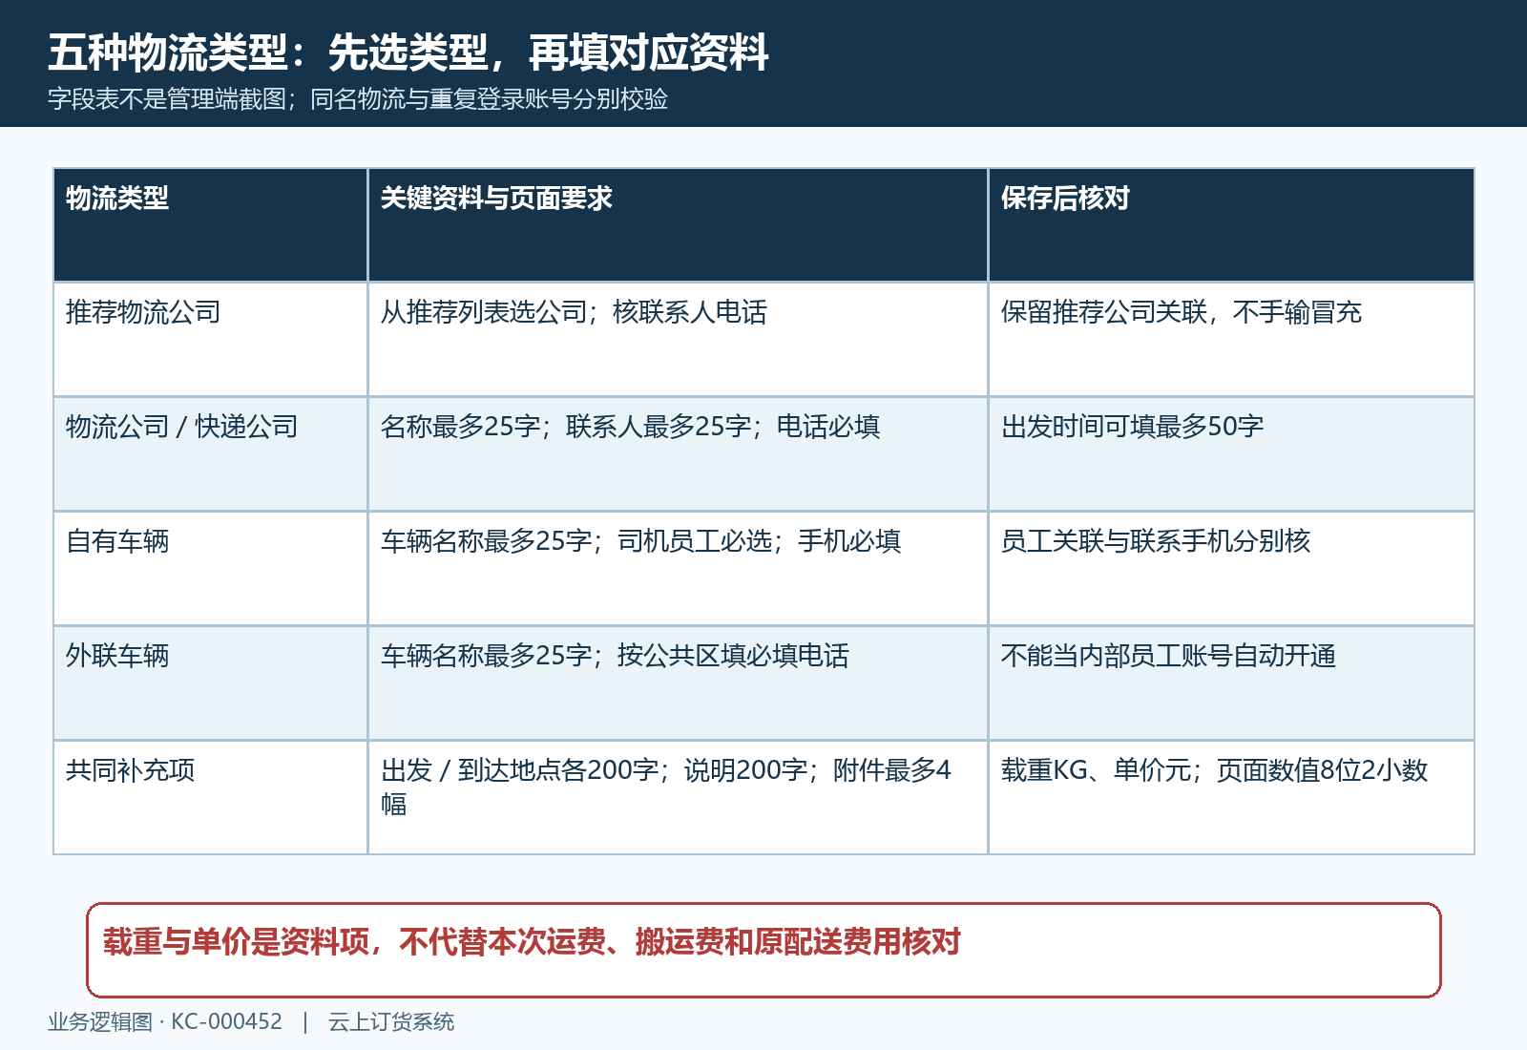The height and width of the screenshot is (1050, 1527).
Task: Click the cell 从推荐列表选公司；核联系人电话
Action: [x=678, y=340]
